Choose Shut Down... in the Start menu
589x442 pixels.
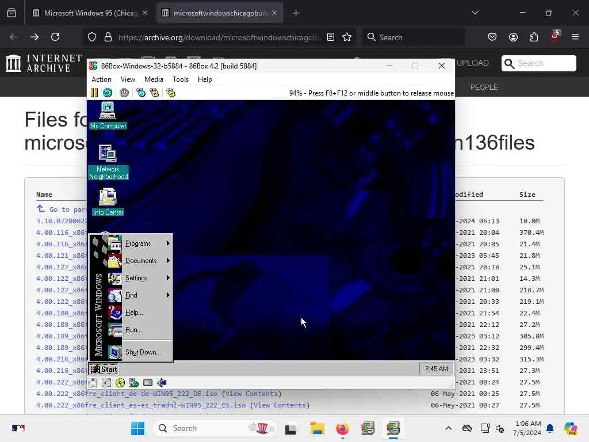(139, 352)
